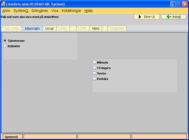Select the Tjänsteman radio button

click(x=5, y=41)
